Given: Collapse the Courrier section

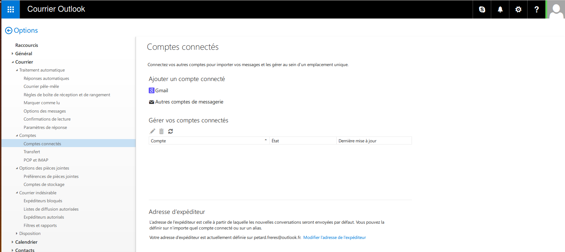Looking at the screenshot, I should point(13,62).
